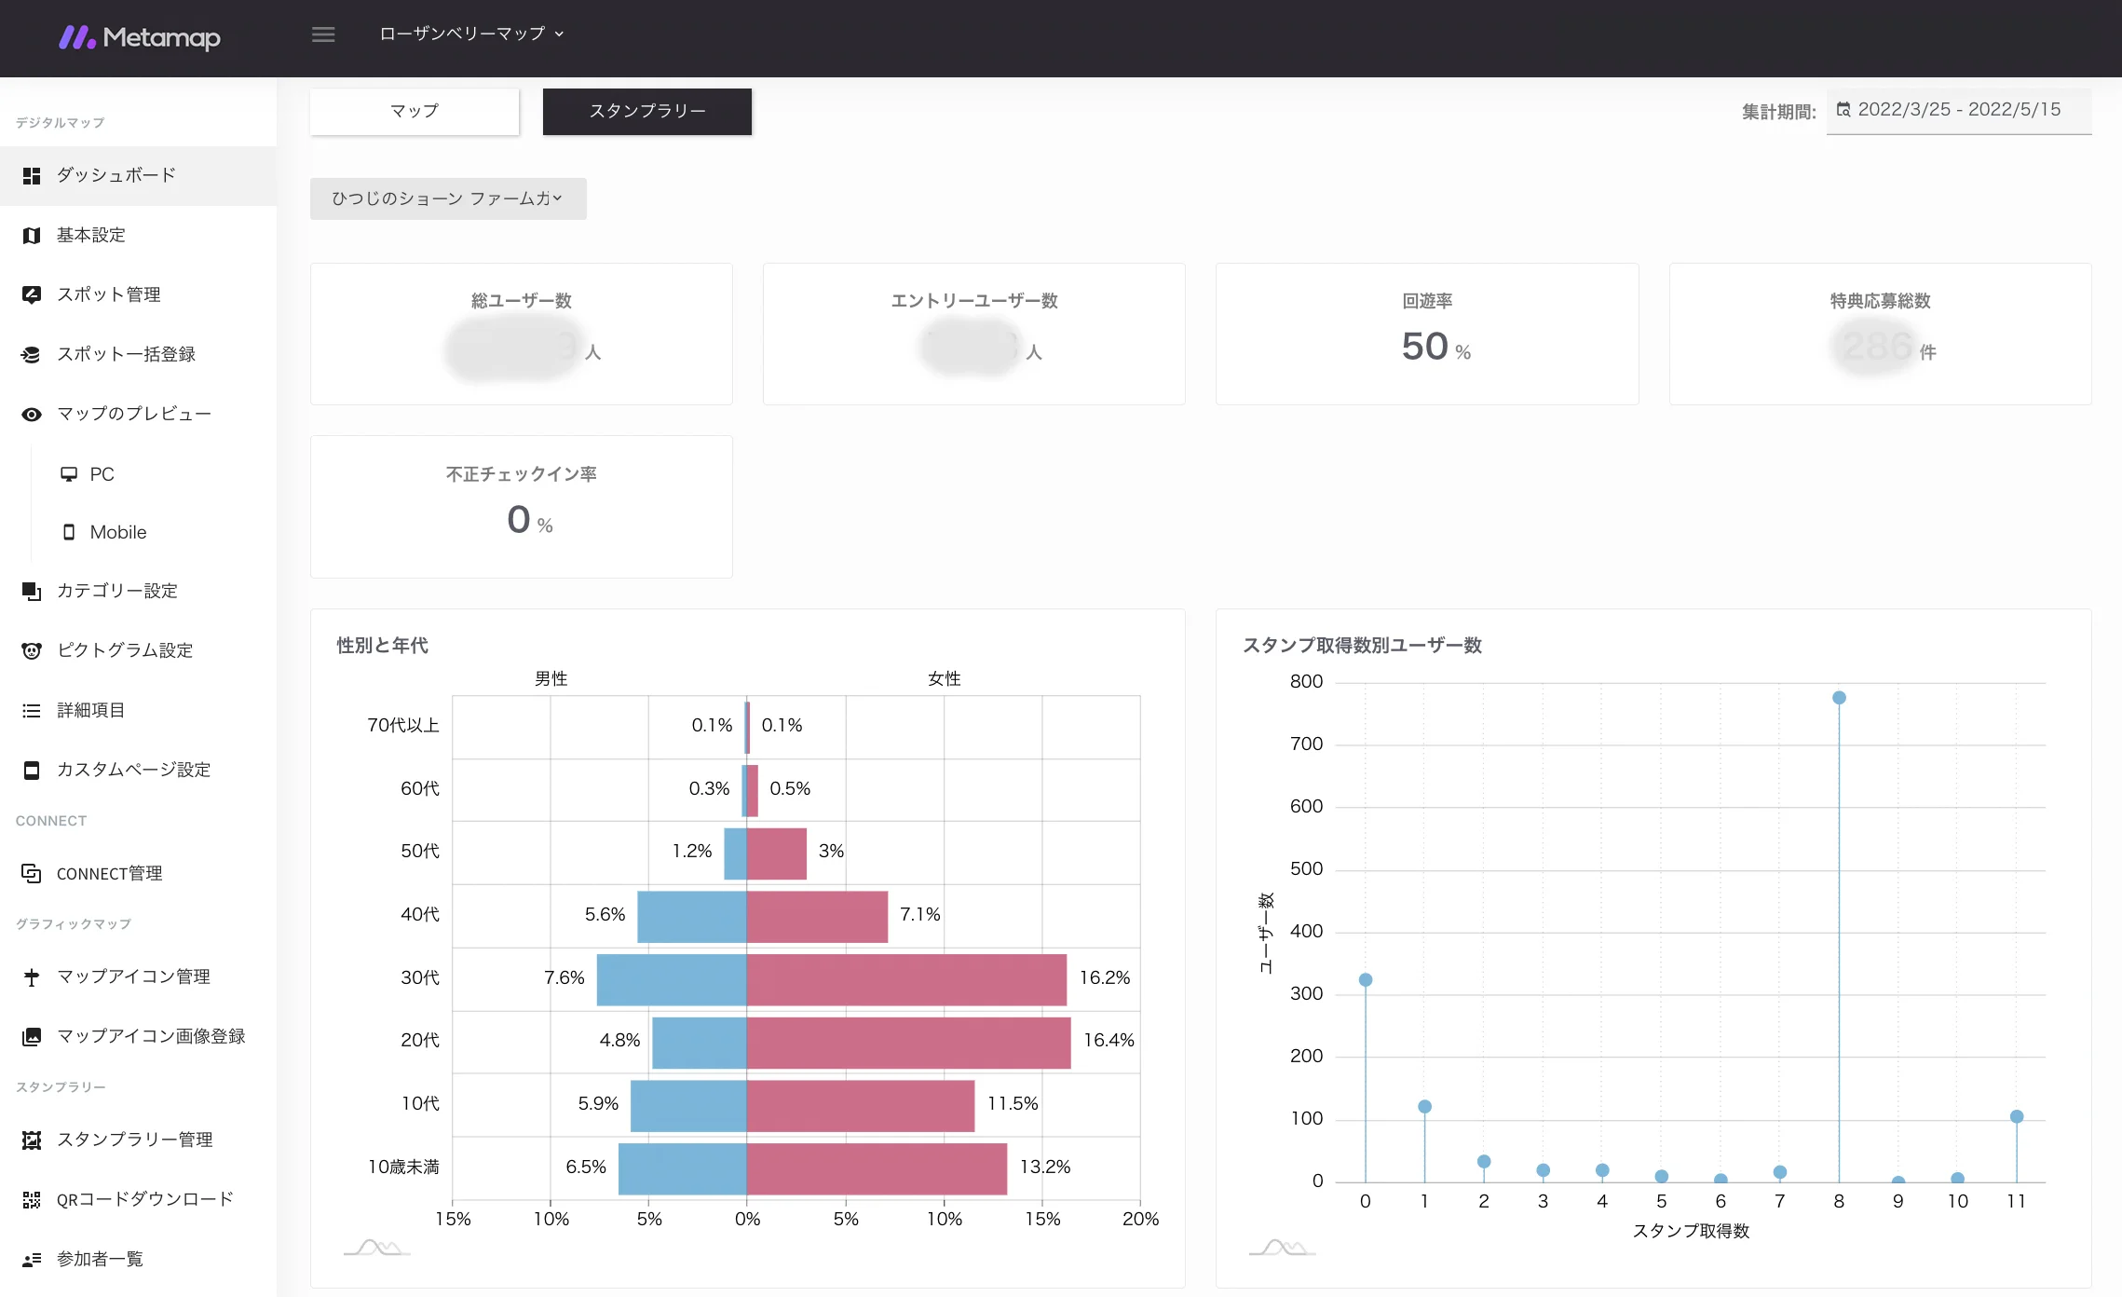Switch to the マップ tab

click(415, 111)
